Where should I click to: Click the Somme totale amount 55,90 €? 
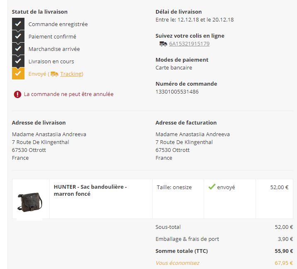(284, 251)
